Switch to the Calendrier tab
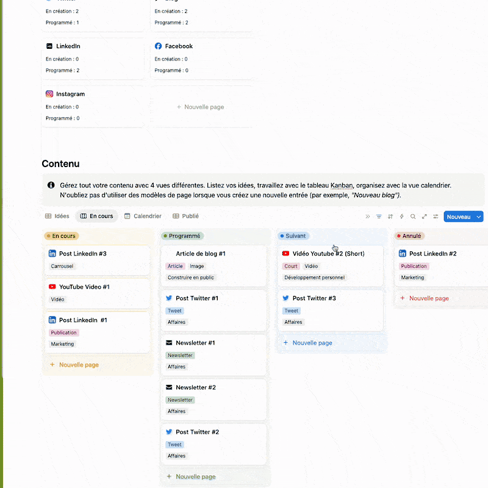 [143, 216]
